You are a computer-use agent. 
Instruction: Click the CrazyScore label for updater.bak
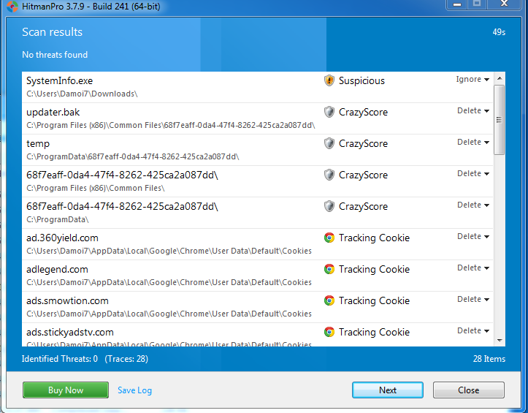point(363,113)
